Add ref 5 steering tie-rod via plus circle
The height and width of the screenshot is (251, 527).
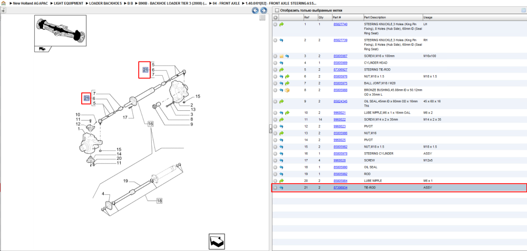275,70
